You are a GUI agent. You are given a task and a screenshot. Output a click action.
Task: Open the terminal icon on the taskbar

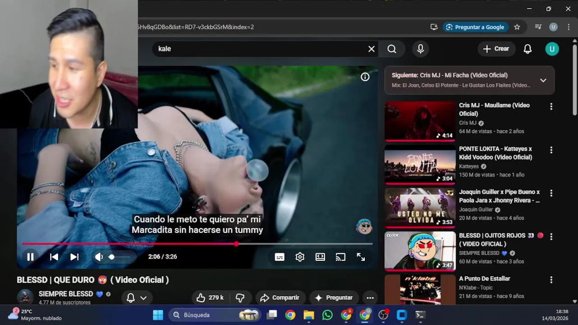pyautogui.click(x=420, y=315)
